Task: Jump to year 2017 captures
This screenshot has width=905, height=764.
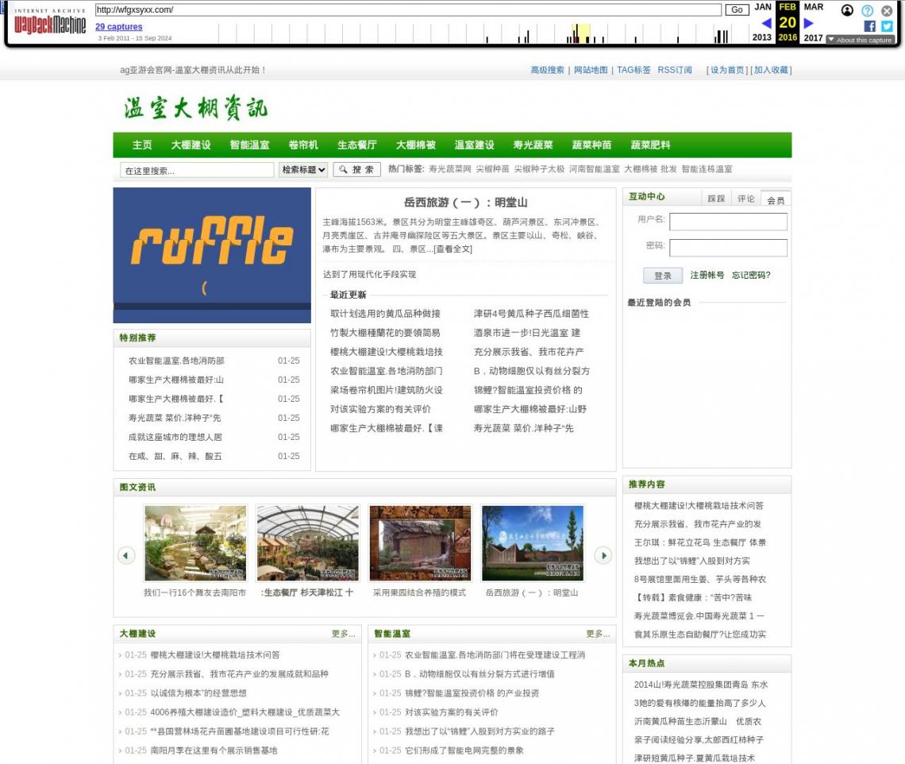Action: pos(813,37)
